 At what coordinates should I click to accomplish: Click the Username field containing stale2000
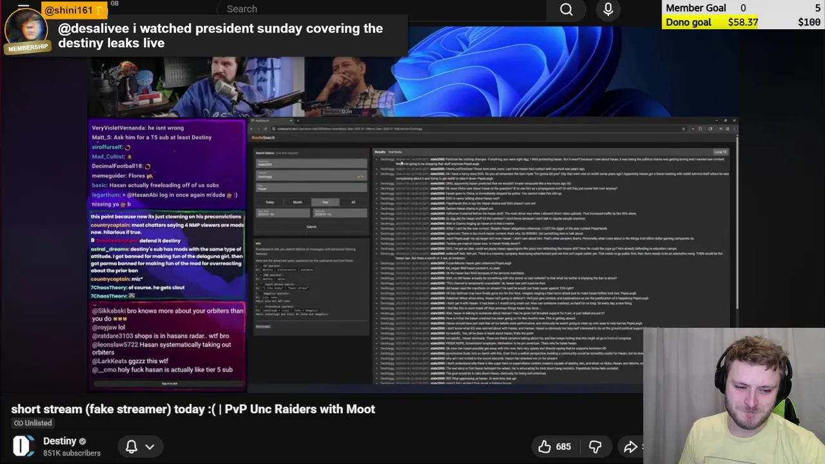pos(311,163)
